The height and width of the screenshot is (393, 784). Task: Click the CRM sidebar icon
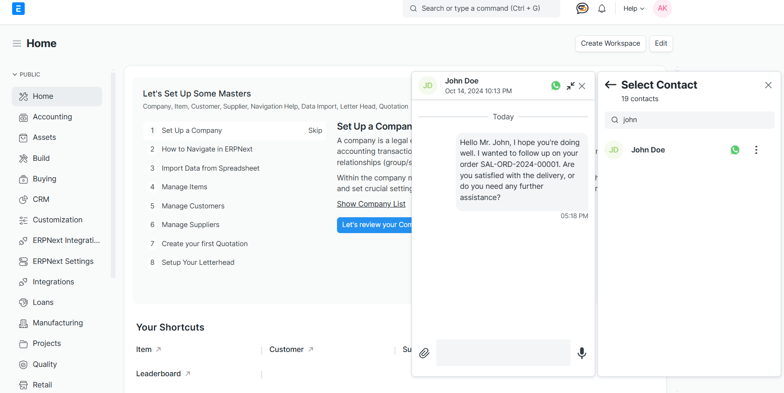23,200
